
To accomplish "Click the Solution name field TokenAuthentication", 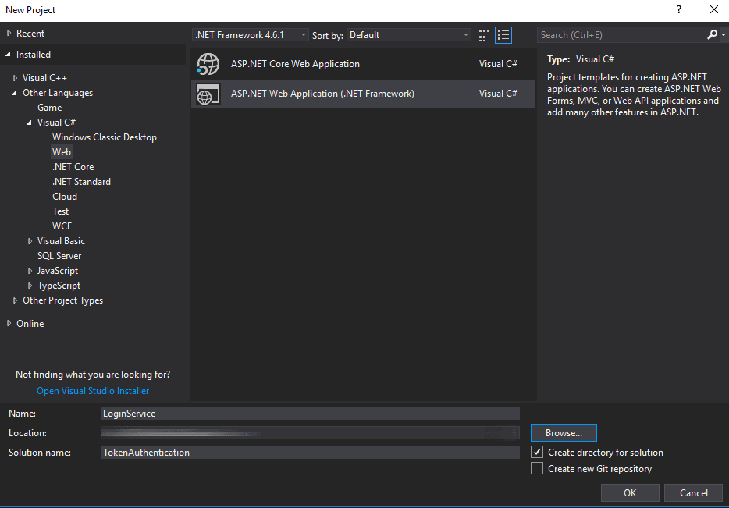I will [x=310, y=453].
